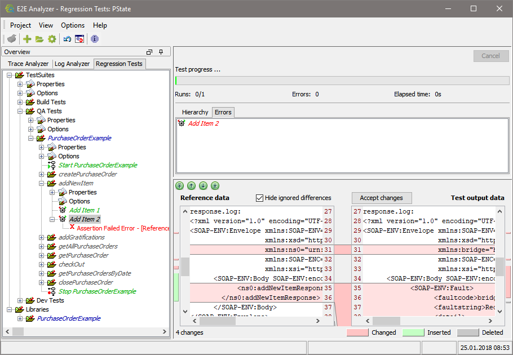Open settings via the gear toolbar icon
Viewport: 513px width, 355px height.
[52, 39]
